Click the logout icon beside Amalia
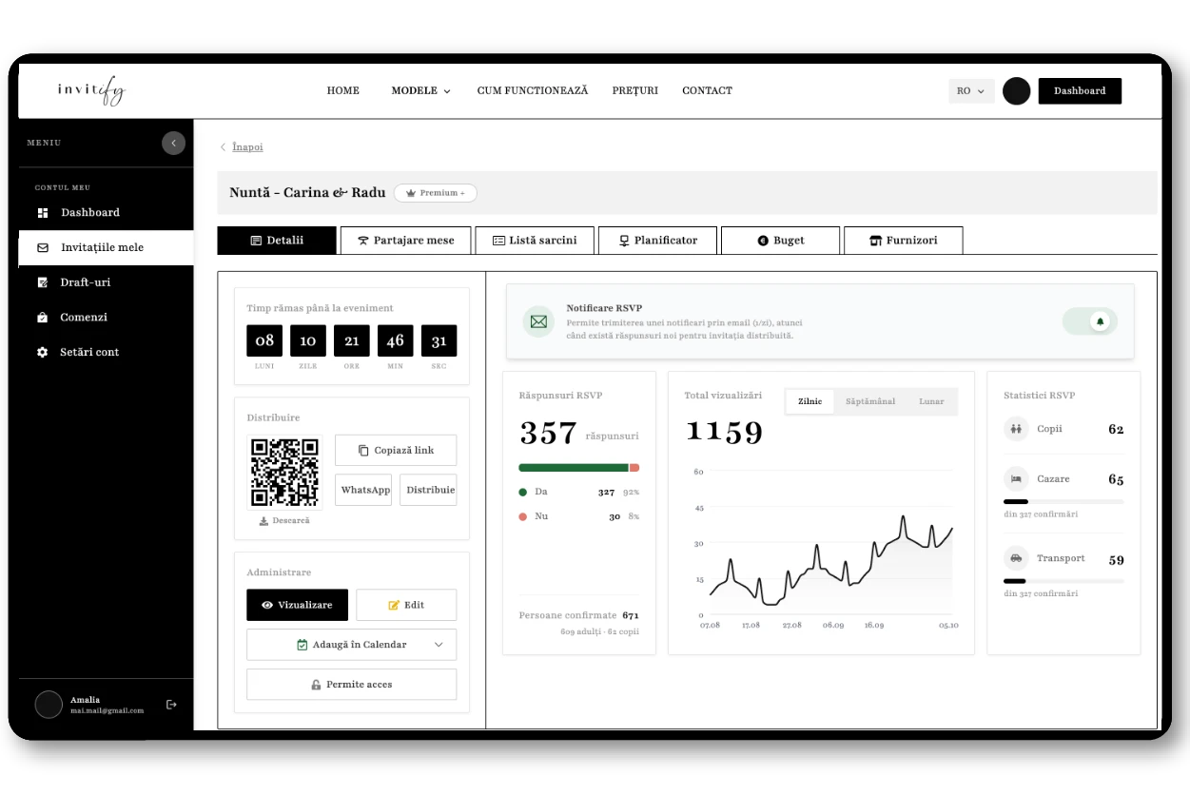Screen dimensions: 1190x795 click(171, 705)
